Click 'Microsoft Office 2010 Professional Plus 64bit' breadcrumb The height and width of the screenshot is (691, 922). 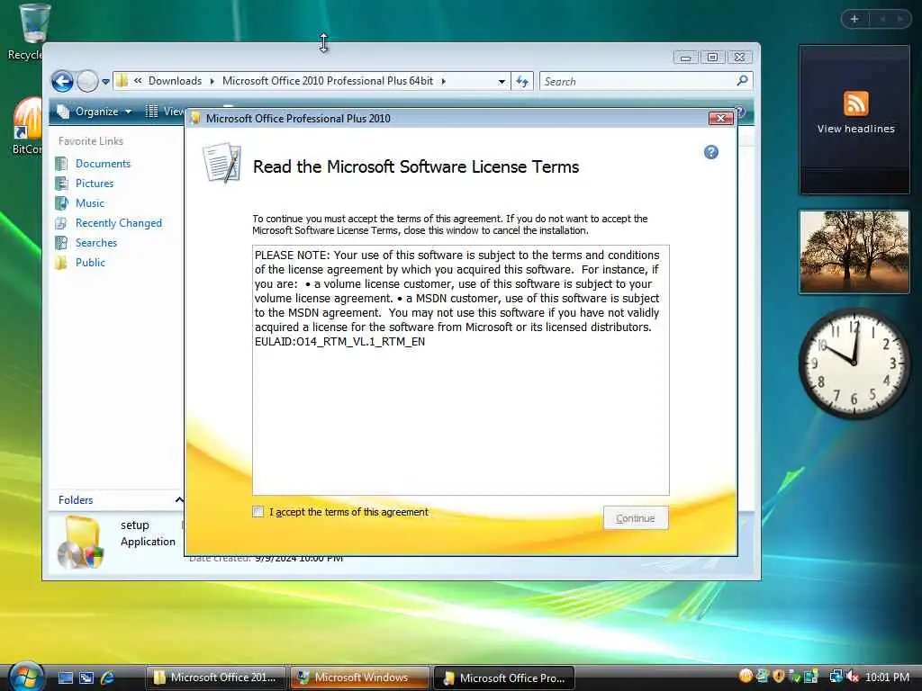(328, 81)
